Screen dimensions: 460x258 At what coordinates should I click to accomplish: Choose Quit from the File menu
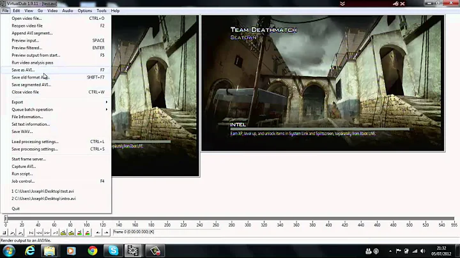coord(56,208)
